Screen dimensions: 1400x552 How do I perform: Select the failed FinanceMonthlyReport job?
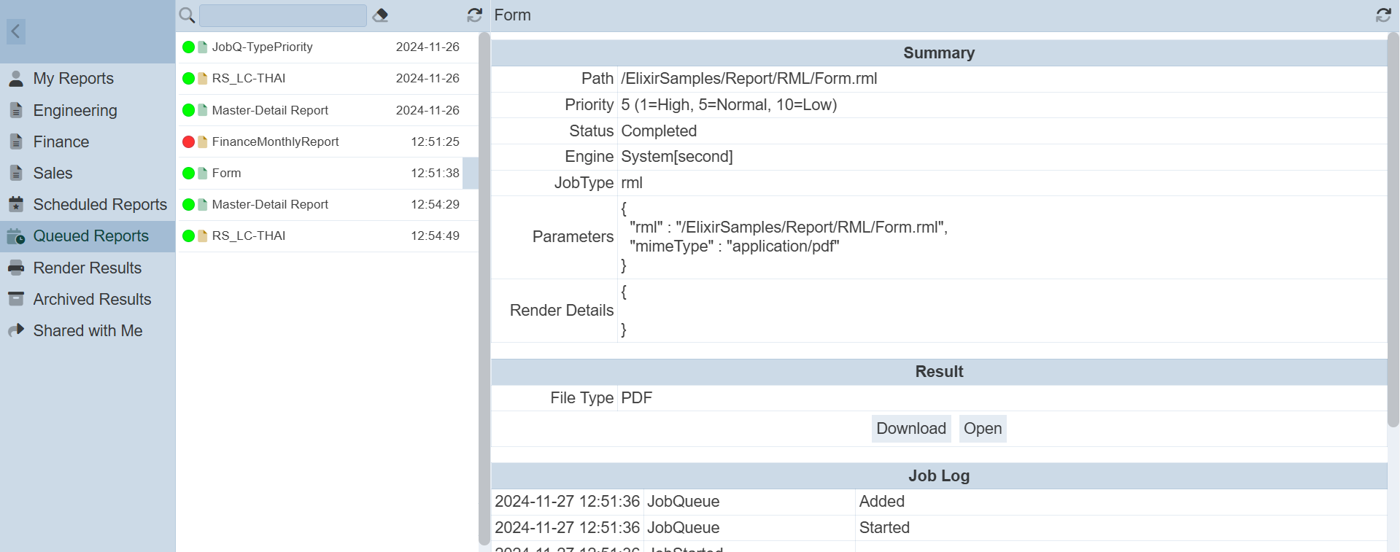click(x=275, y=141)
